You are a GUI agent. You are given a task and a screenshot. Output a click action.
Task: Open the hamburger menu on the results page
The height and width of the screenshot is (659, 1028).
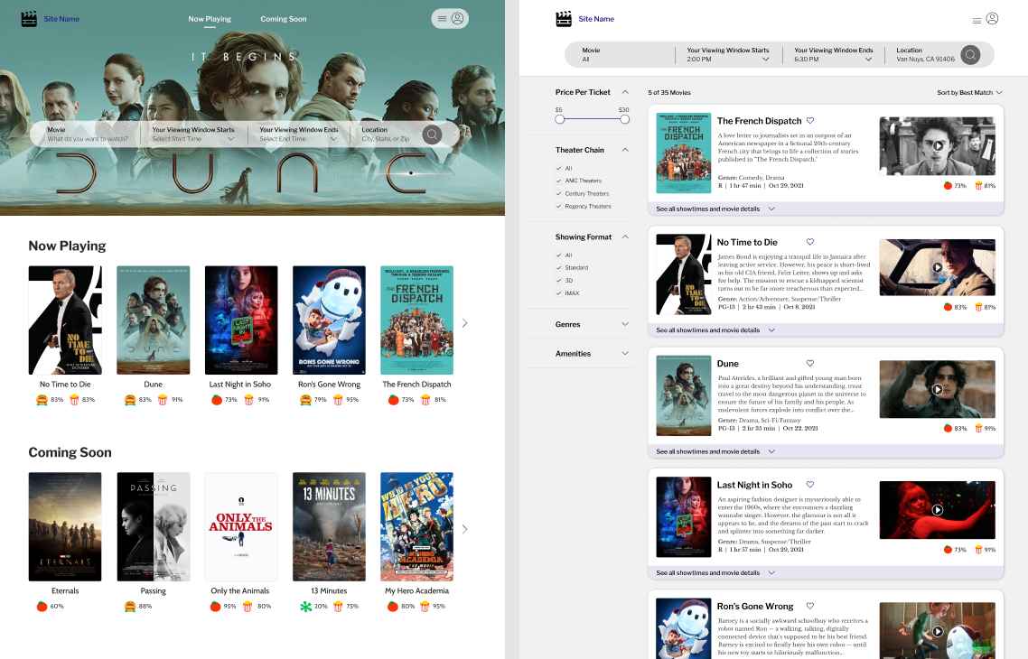pyautogui.click(x=977, y=20)
